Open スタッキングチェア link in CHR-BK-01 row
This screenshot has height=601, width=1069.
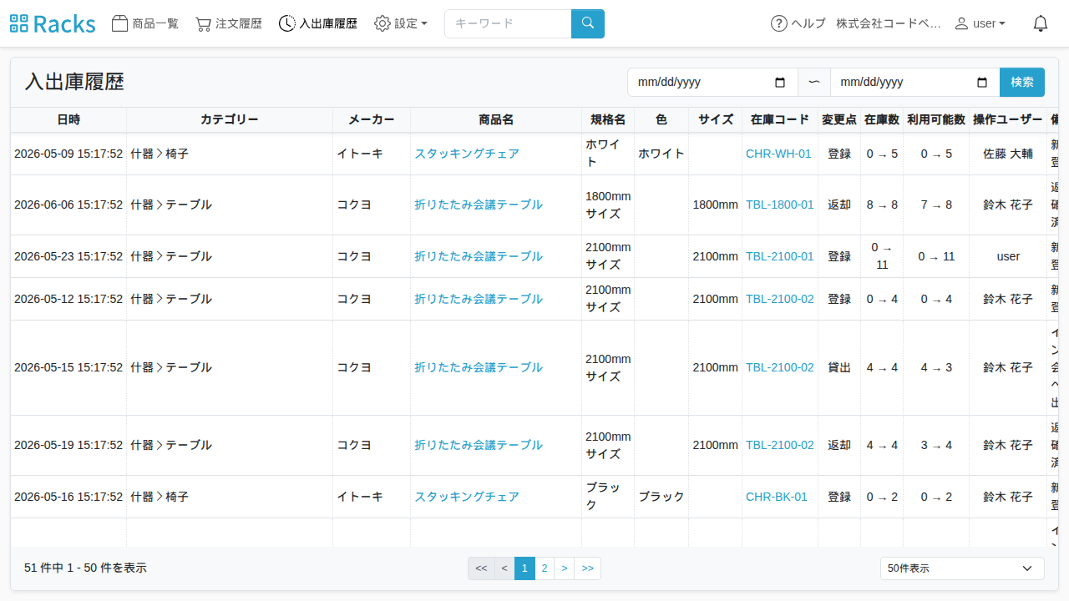[x=467, y=497]
